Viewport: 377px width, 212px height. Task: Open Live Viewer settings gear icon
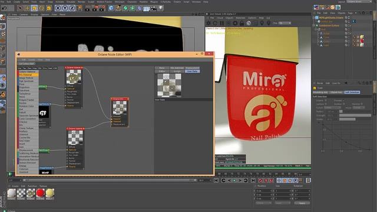(x=235, y=23)
